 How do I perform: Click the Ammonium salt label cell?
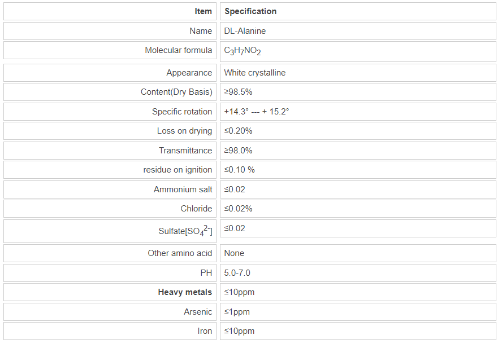tap(183, 189)
